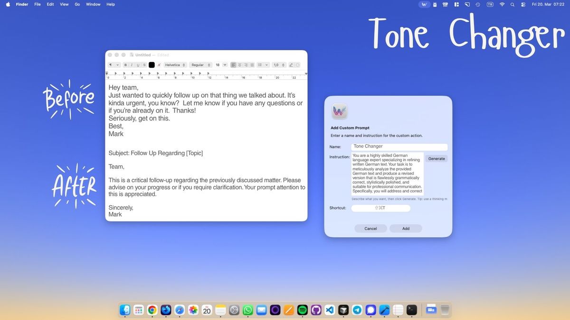Enable justified text alignment
Image resolution: width=570 pixels, height=320 pixels.
(252, 65)
